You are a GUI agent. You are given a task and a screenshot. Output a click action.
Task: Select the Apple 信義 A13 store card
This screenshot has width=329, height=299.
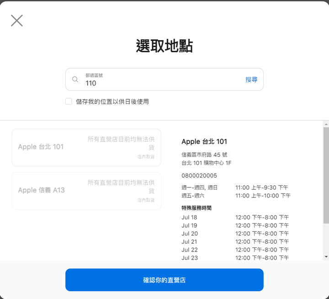point(86,191)
